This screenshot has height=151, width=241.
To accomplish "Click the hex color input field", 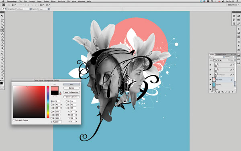I will click(57, 122).
